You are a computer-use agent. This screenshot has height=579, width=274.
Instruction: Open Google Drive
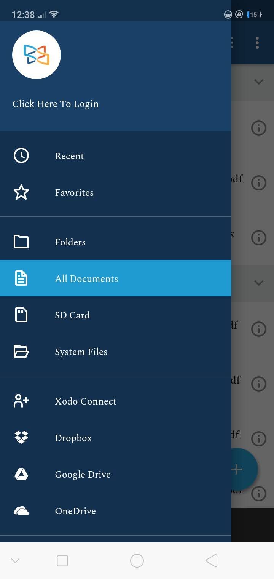(x=116, y=474)
